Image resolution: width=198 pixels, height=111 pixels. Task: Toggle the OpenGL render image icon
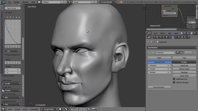tap(93, 109)
